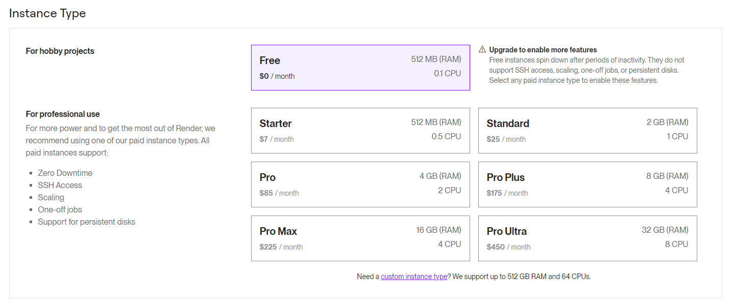Open the custom instance type link
The image size is (736, 306).
414,277
